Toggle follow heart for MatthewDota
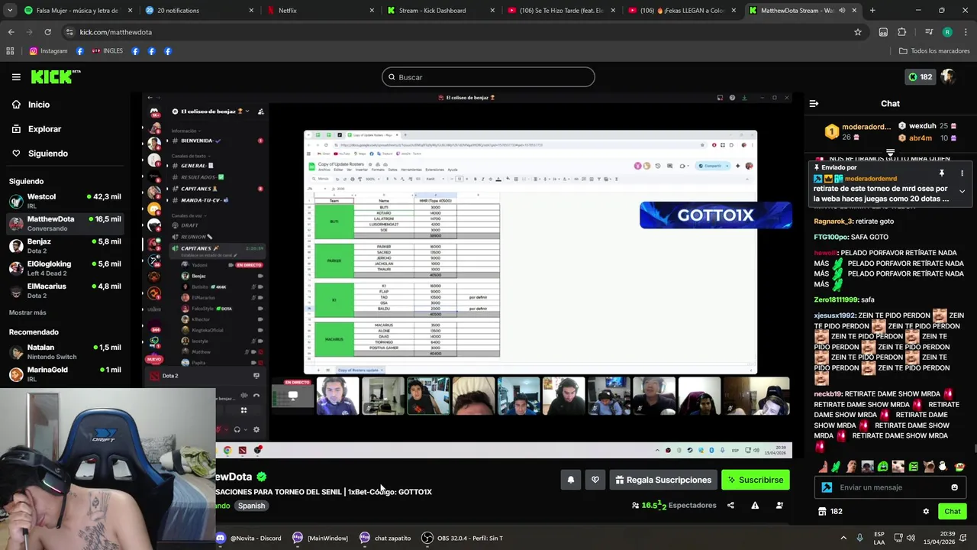 point(595,480)
